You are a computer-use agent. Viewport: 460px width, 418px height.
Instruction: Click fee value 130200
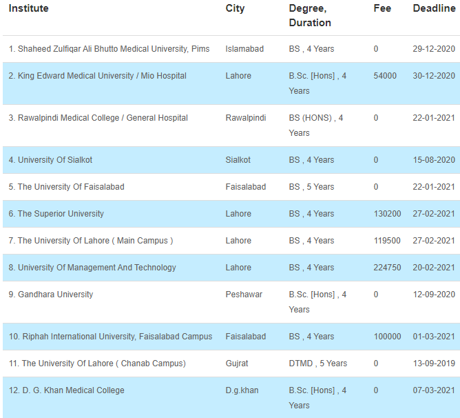click(387, 214)
